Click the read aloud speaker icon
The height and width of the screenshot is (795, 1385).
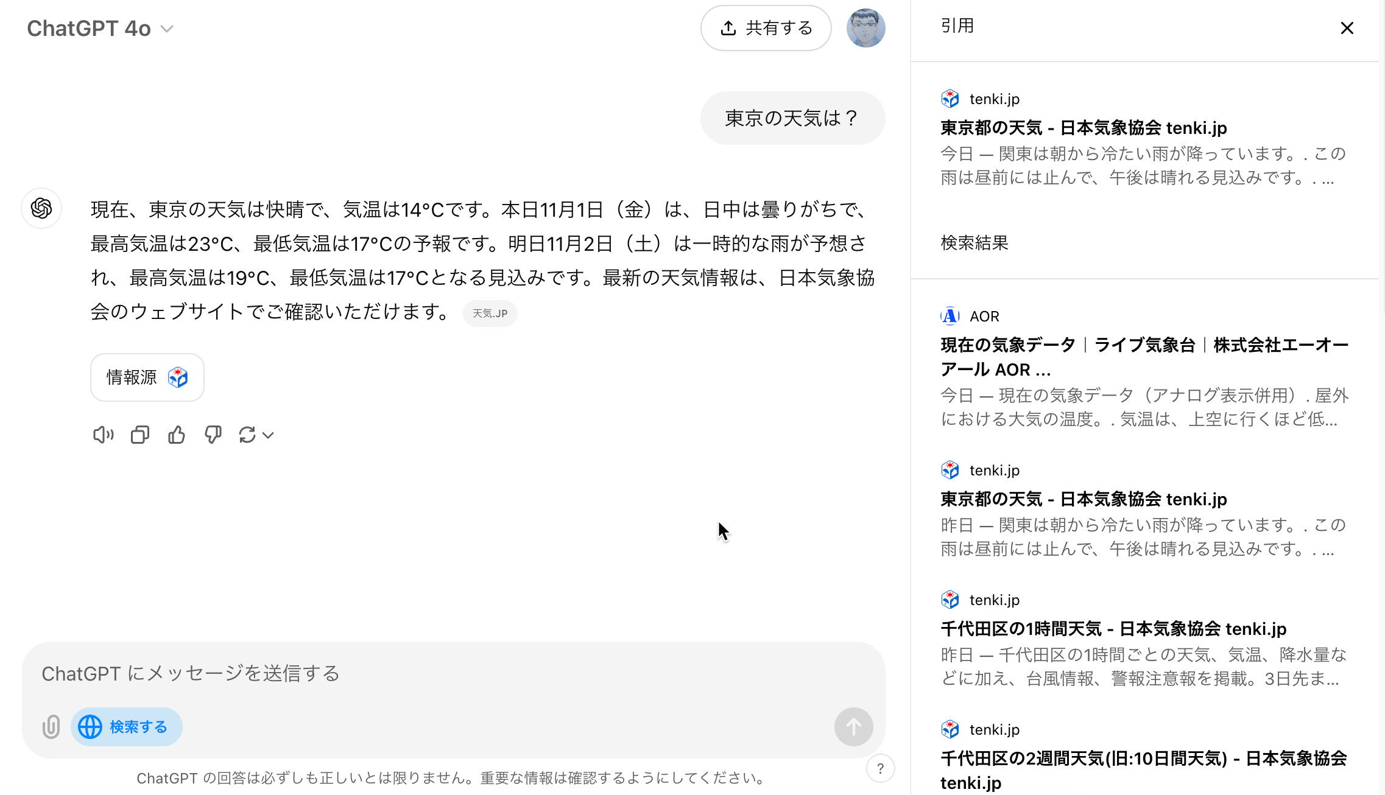pos(103,435)
